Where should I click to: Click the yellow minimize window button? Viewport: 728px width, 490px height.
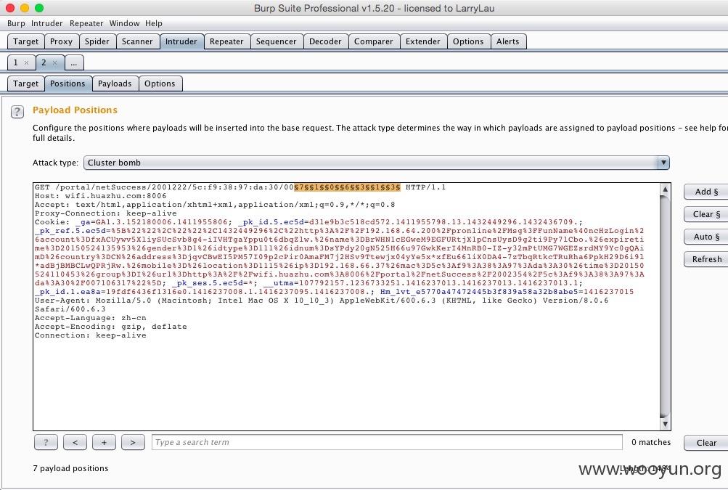25,8
